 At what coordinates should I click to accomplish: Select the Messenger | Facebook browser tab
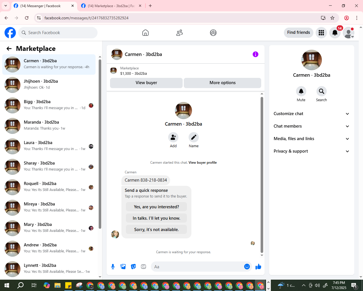coord(43,6)
